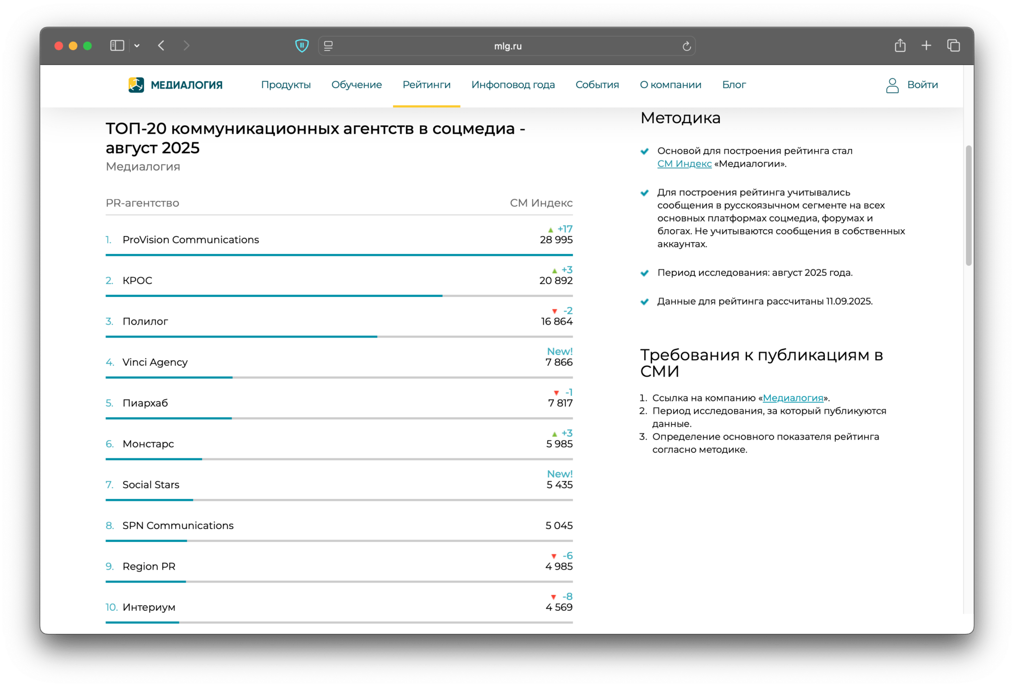This screenshot has height=687, width=1014.
Task: Follow the Медиалогия hyperlink in requirements
Action: point(793,398)
